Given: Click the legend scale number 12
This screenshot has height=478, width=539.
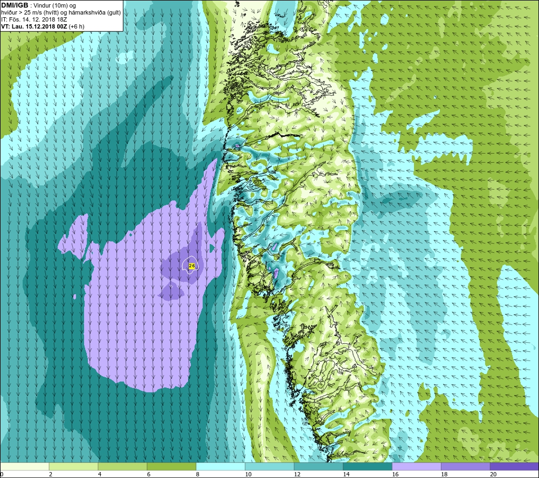Looking at the screenshot, I should tap(298, 474).
